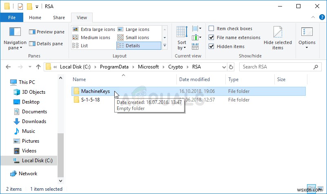
Task: Go back with the Back arrow
Action: click(8, 67)
